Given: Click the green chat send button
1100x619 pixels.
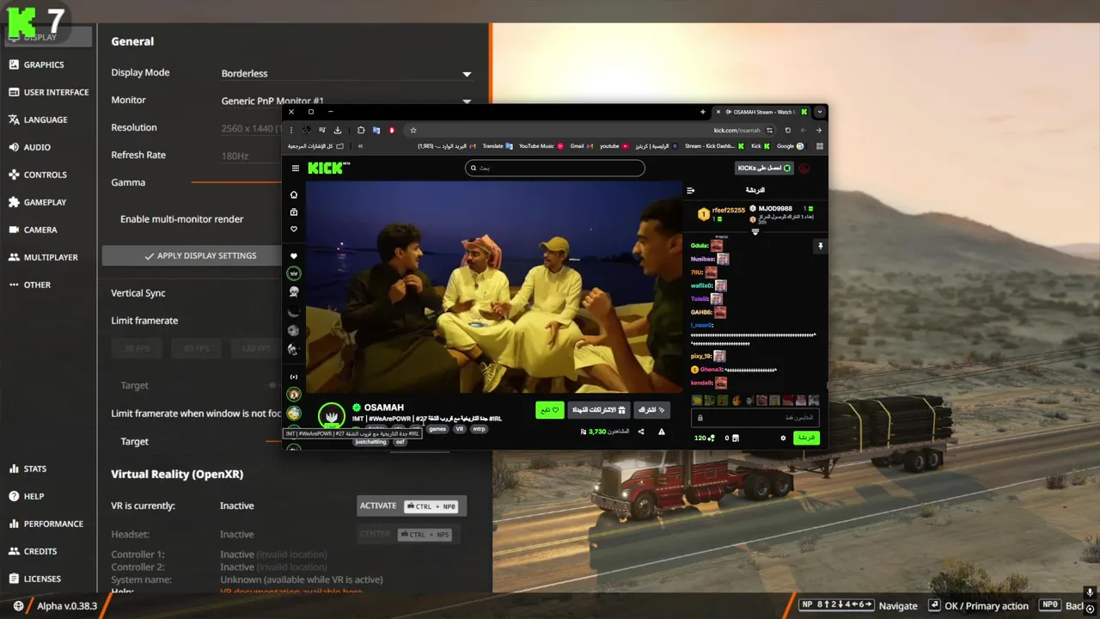Looking at the screenshot, I should pyautogui.click(x=806, y=438).
